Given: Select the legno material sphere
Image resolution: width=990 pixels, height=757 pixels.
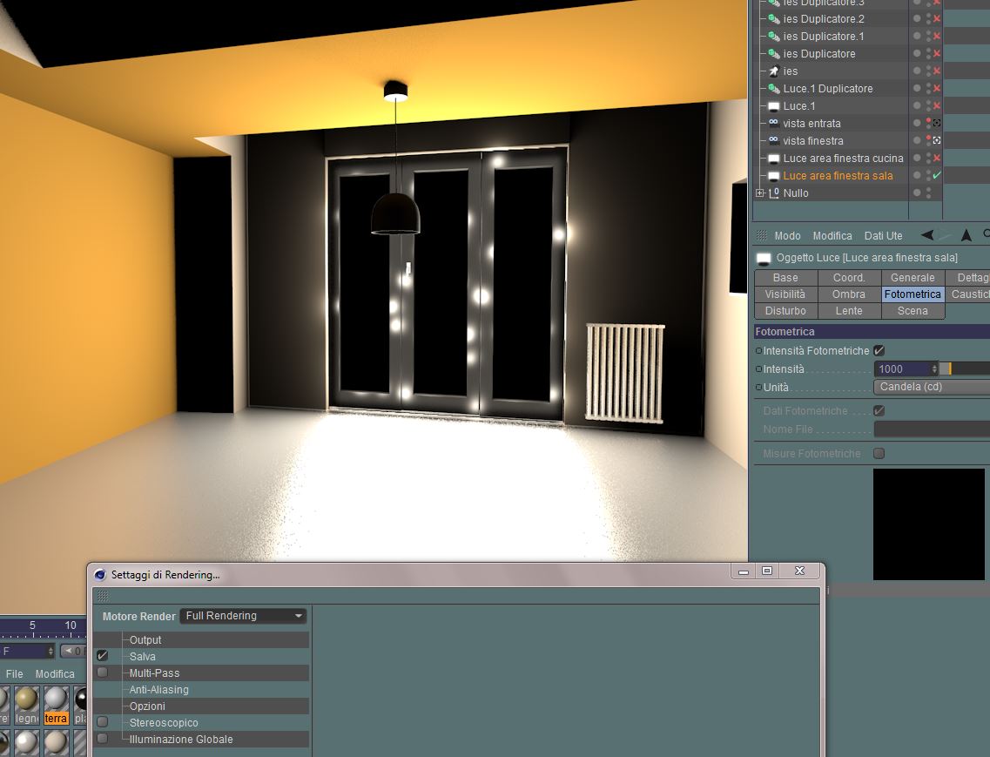Looking at the screenshot, I should tap(26, 699).
